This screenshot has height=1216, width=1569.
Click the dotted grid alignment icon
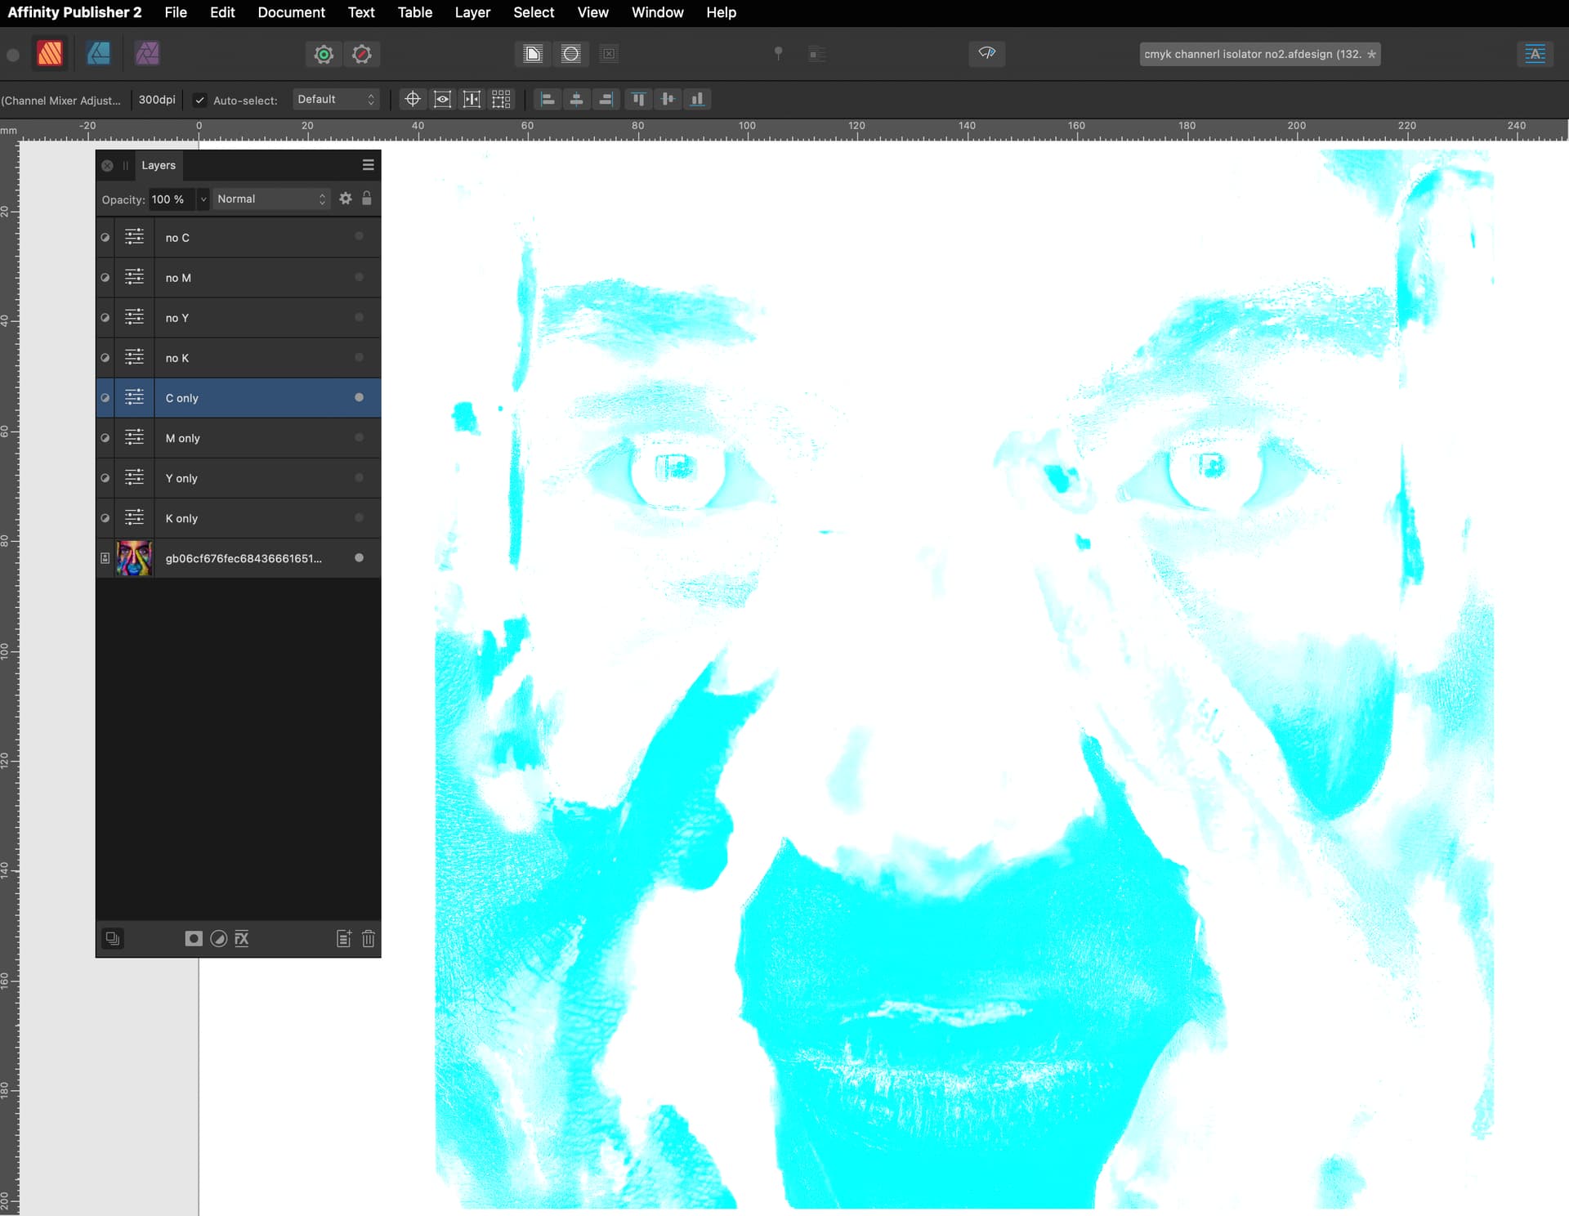click(501, 99)
